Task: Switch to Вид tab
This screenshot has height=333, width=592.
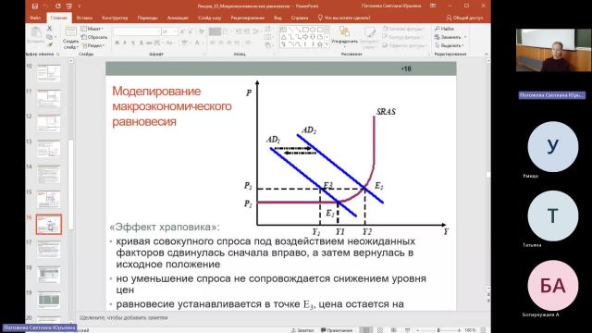Action: point(277,18)
